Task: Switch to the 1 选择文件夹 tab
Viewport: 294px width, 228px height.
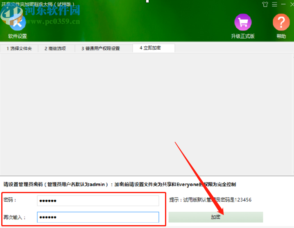Action: 19,48
